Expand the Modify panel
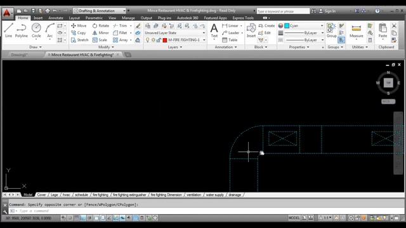 pyautogui.click(x=106, y=47)
